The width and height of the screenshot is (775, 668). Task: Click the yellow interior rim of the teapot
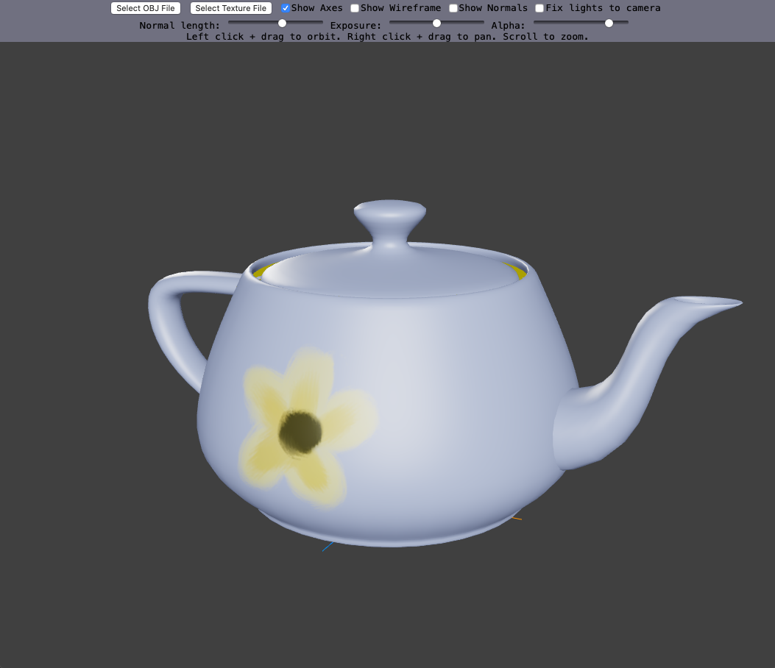tap(519, 273)
